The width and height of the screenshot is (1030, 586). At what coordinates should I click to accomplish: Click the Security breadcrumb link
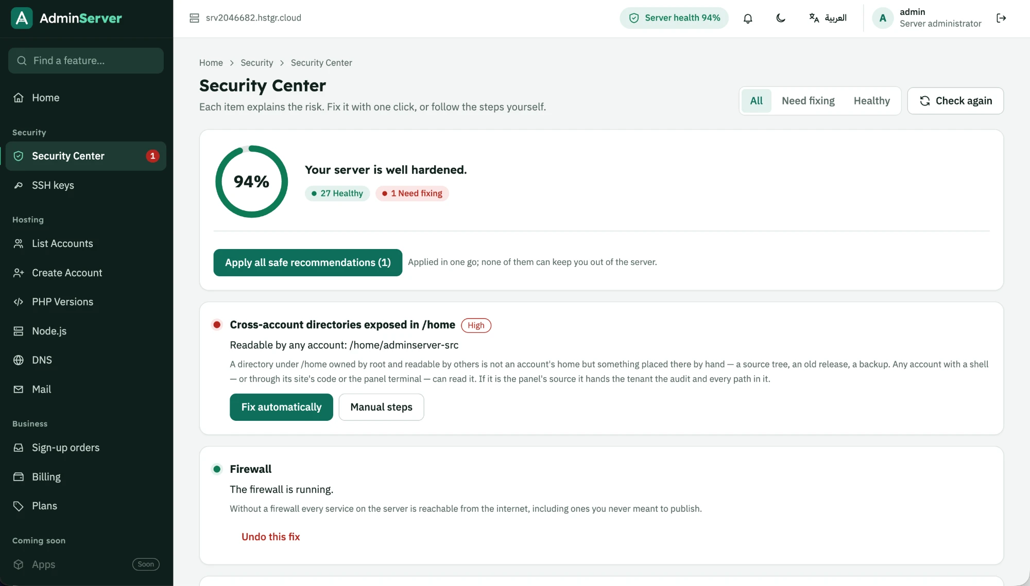256,63
